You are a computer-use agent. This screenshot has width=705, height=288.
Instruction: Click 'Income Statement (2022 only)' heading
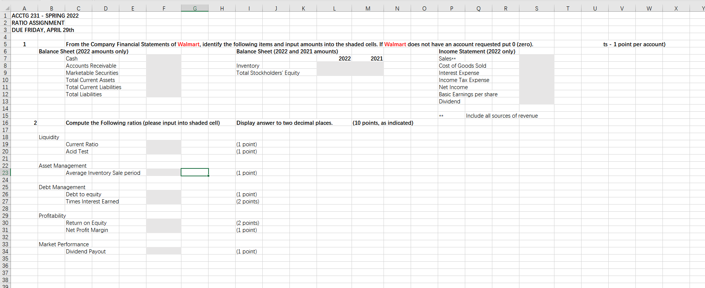click(477, 51)
